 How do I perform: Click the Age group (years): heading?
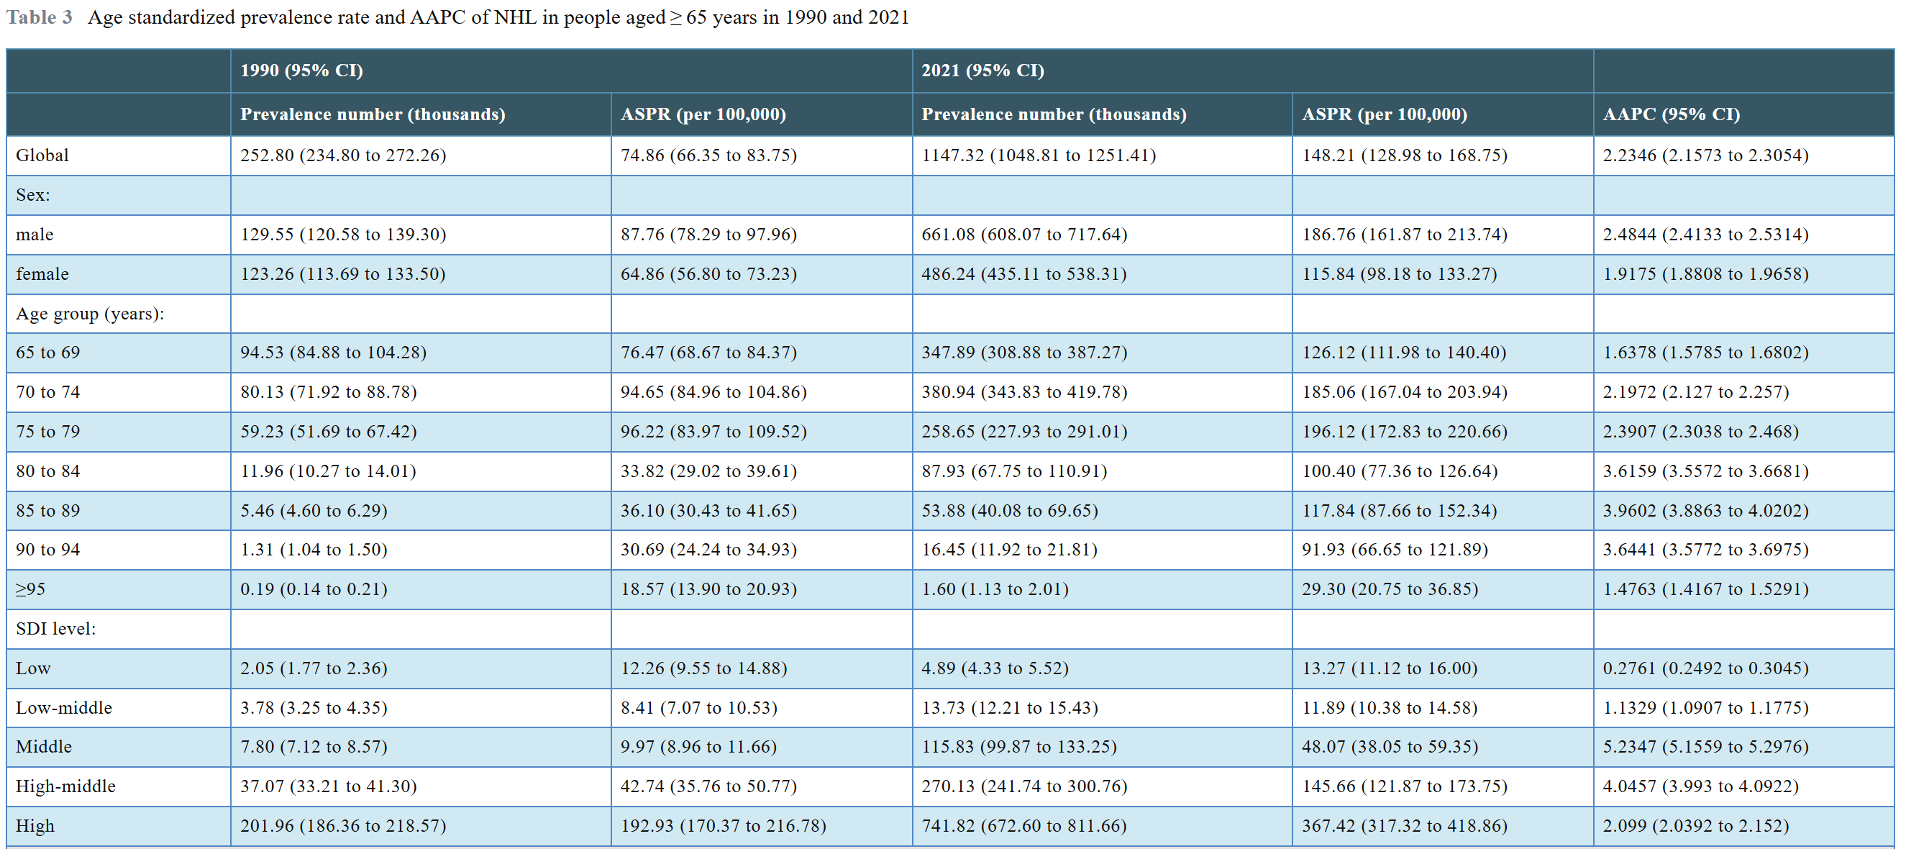click(x=89, y=314)
